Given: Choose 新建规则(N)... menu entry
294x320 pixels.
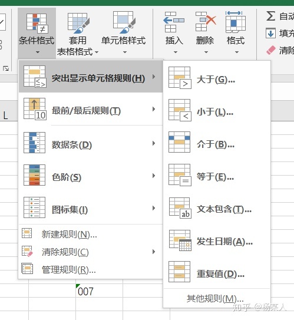Looking at the screenshot, I should tap(91, 234).
